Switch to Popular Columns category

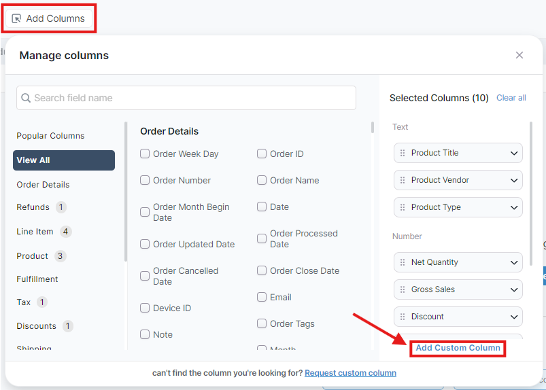tap(50, 136)
